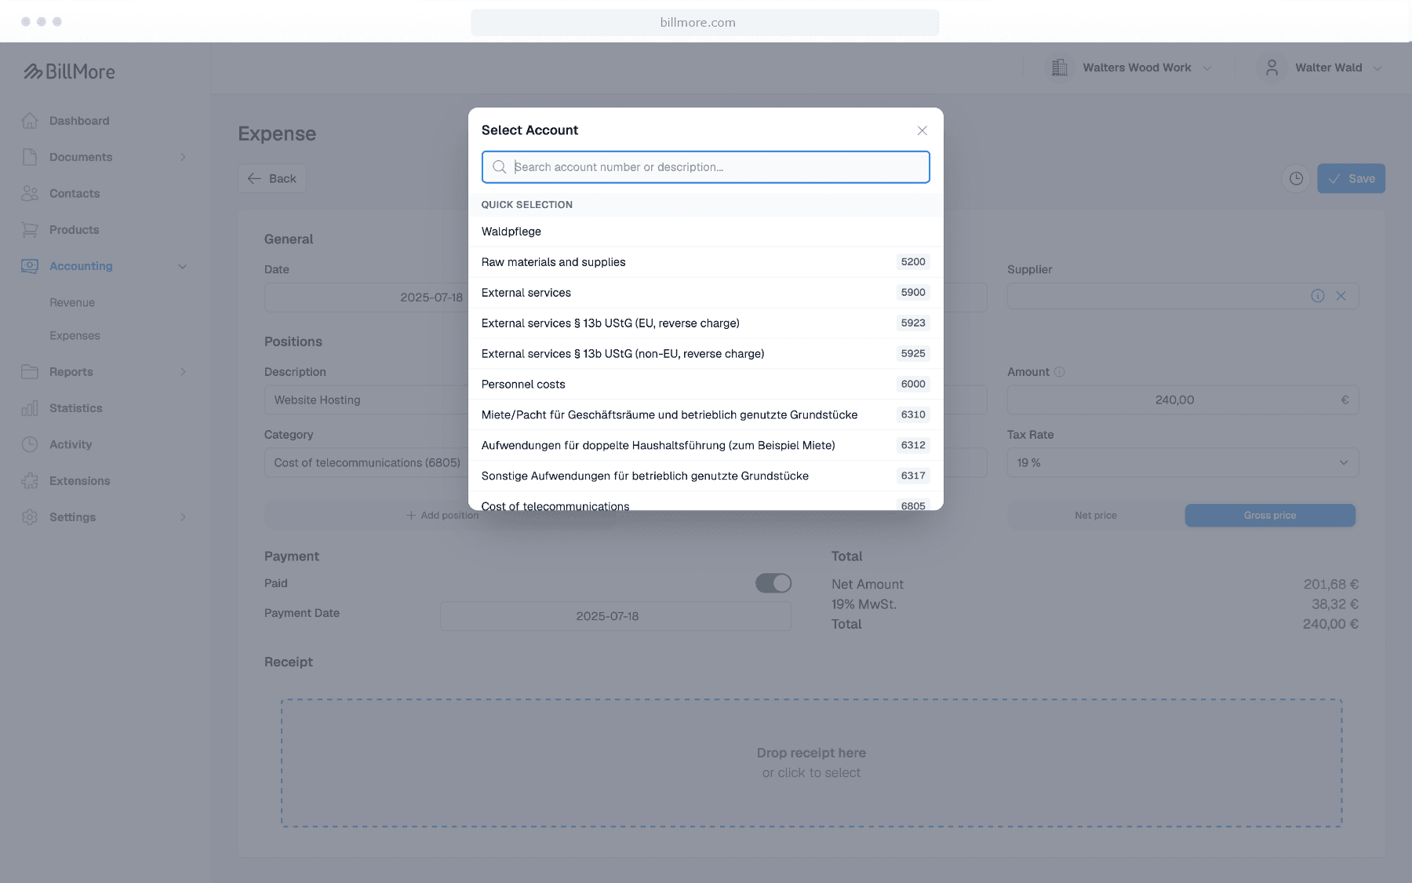The height and width of the screenshot is (883, 1412).
Task: Click the browser address bar billmore.com
Action: point(704,23)
